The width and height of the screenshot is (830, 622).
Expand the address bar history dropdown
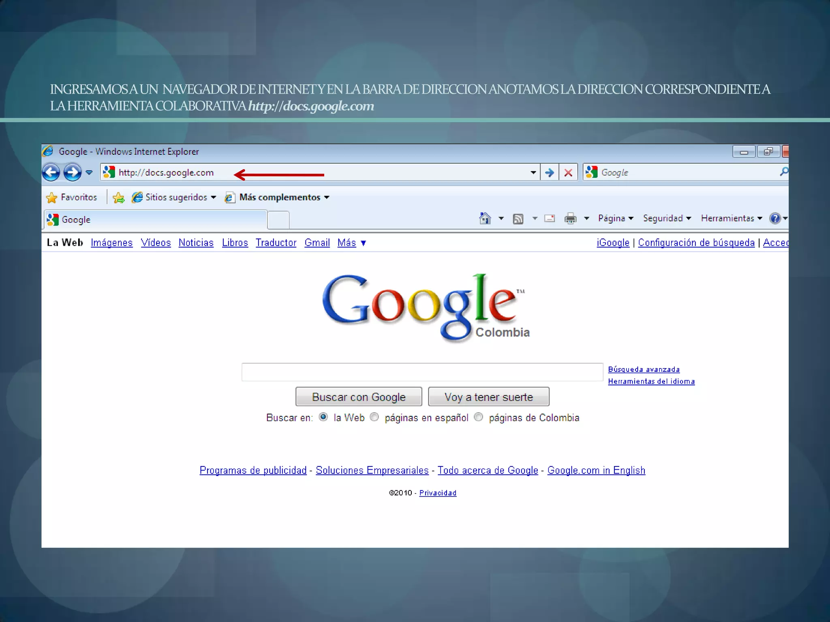533,173
